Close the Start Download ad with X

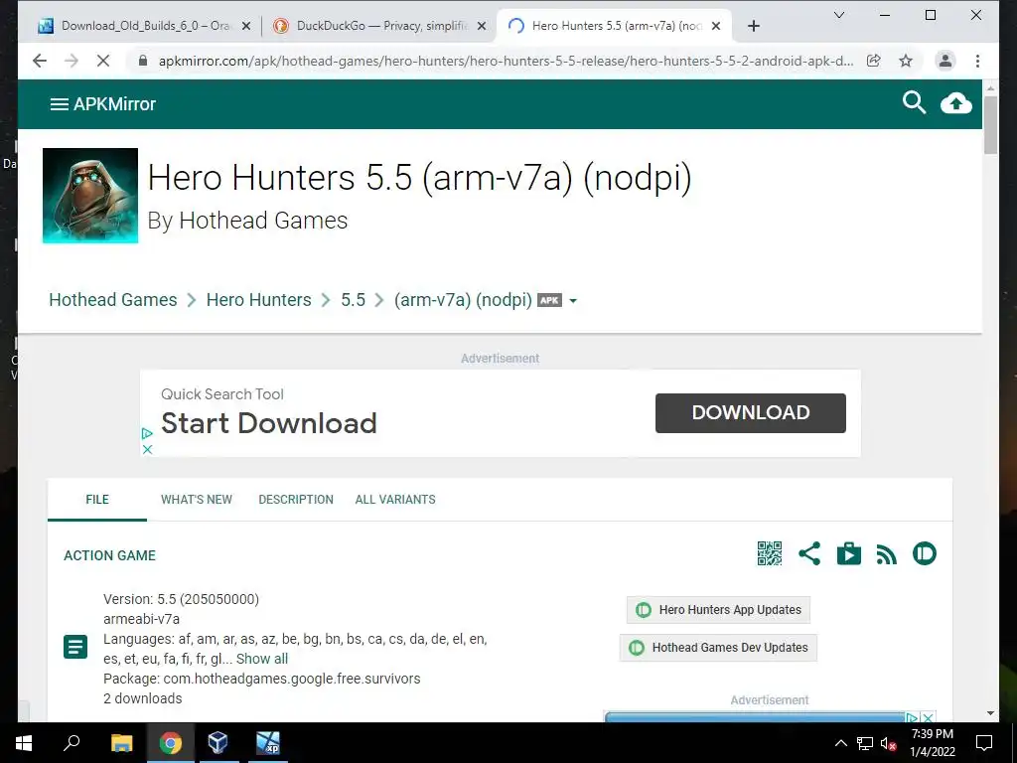147,449
